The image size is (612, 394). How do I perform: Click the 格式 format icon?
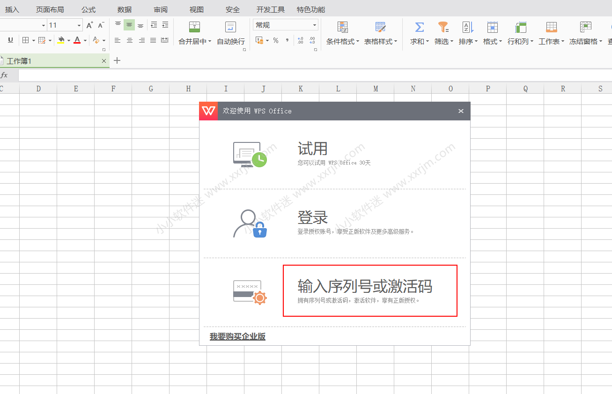[x=492, y=27]
